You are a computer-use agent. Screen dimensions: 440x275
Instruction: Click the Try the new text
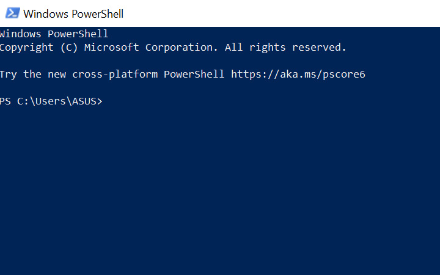pyautogui.click(x=33, y=75)
